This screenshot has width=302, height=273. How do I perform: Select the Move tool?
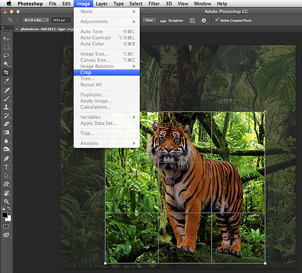click(6, 39)
